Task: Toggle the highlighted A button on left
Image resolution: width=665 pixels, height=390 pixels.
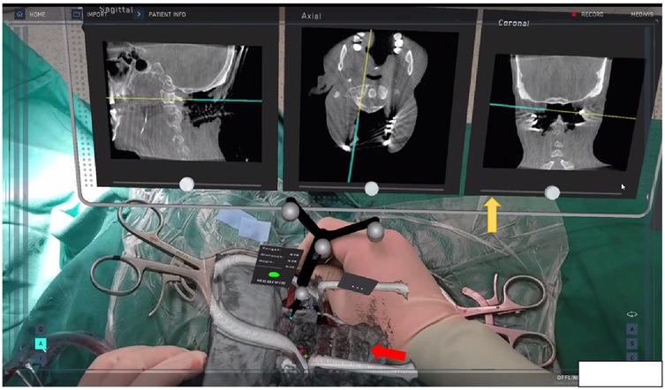Action: coord(41,344)
